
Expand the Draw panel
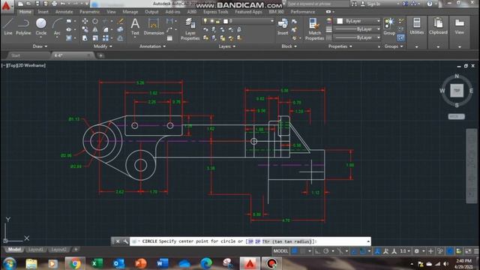[40, 46]
